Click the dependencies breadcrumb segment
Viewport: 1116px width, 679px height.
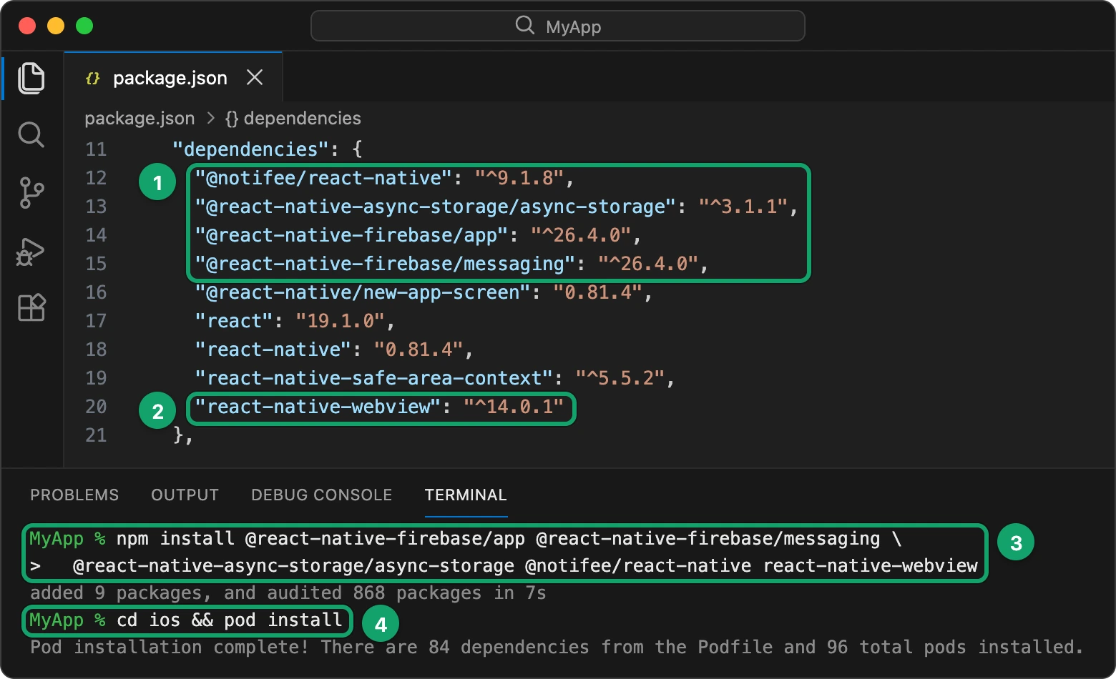tap(293, 118)
